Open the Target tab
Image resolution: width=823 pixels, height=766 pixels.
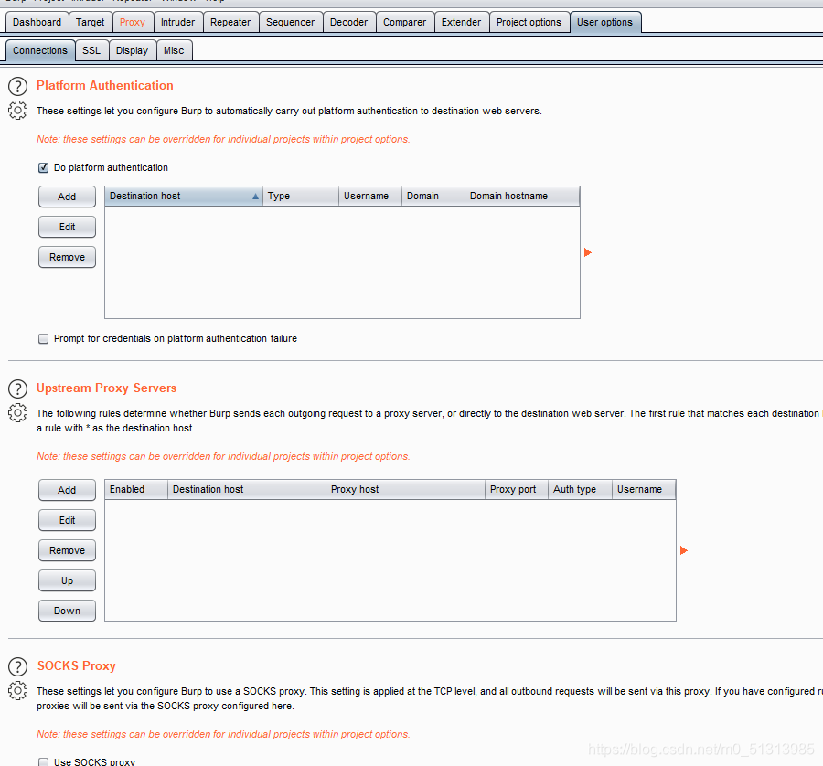[x=91, y=22]
